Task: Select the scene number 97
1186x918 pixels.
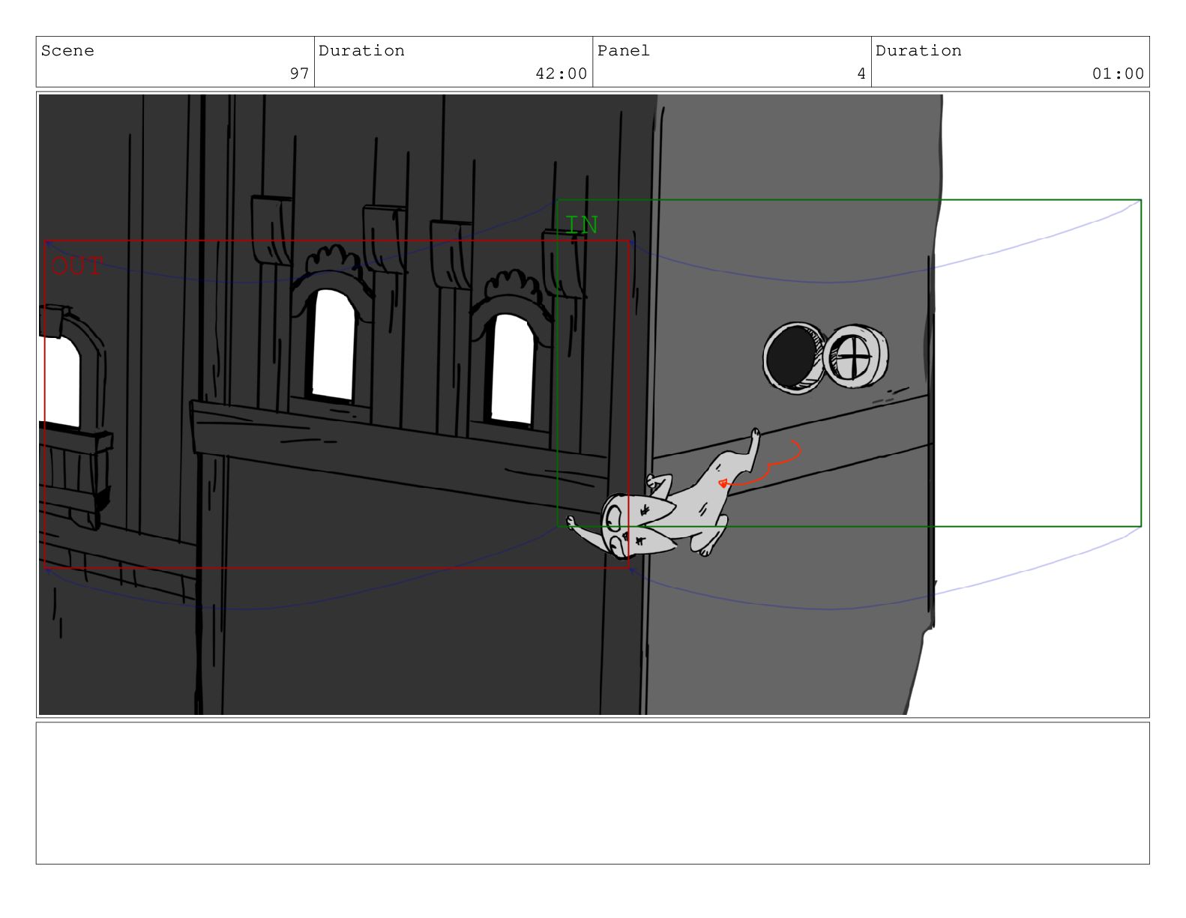Action: [299, 73]
